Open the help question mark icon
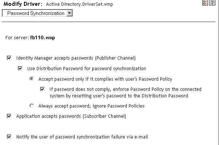 tap(212, 3)
